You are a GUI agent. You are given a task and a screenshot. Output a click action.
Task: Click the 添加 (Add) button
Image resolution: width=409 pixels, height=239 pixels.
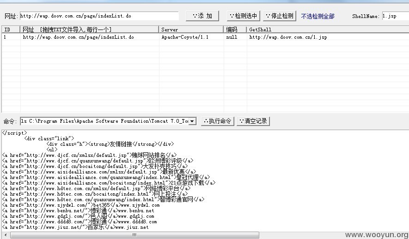tap(202, 16)
